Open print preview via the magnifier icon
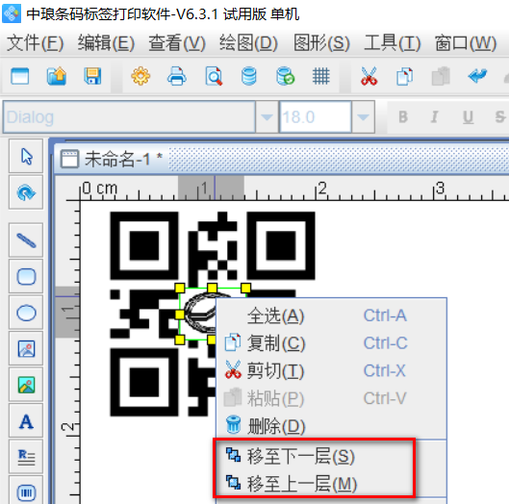The image size is (509, 504). 214,77
